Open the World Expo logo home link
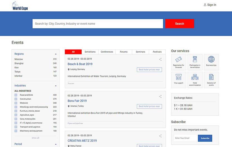The image size is (232, 147). pyautogui.click(x=20, y=6)
